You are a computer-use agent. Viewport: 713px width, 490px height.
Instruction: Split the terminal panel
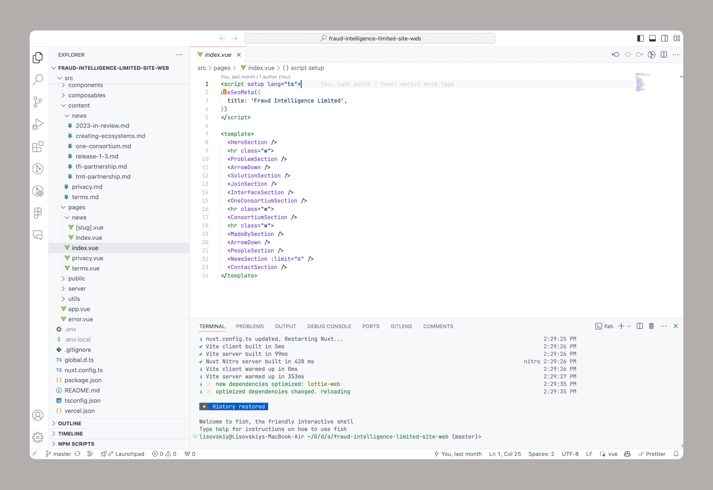pyautogui.click(x=639, y=326)
